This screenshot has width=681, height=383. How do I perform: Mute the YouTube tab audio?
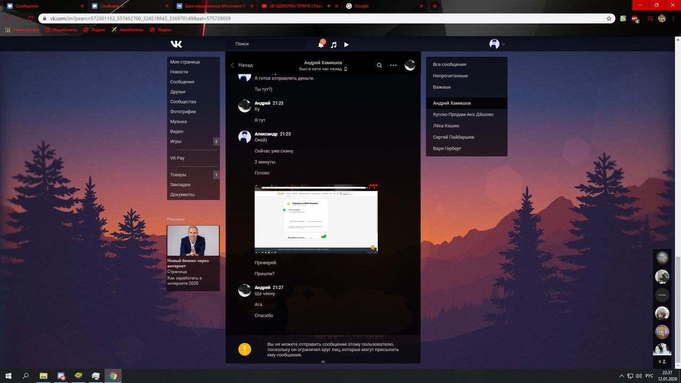[329, 6]
